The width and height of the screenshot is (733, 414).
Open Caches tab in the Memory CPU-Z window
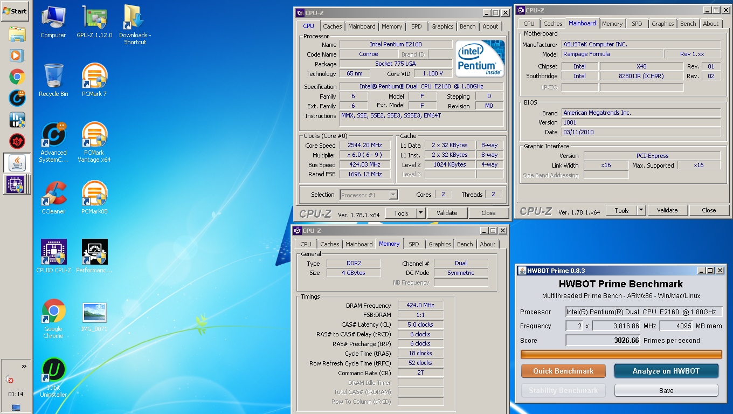[x=330, y=244]
